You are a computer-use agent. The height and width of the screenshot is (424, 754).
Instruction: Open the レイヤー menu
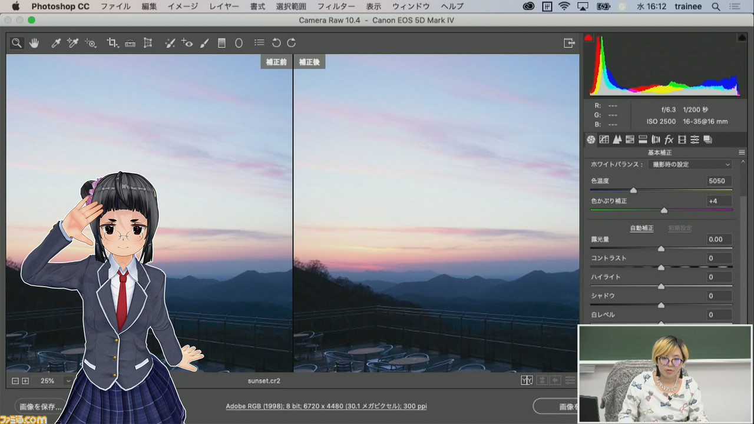[224, 6]
